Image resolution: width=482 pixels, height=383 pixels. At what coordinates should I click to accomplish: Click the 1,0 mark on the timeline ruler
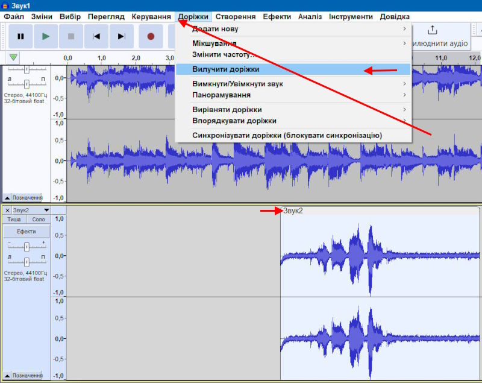(101, 58)
